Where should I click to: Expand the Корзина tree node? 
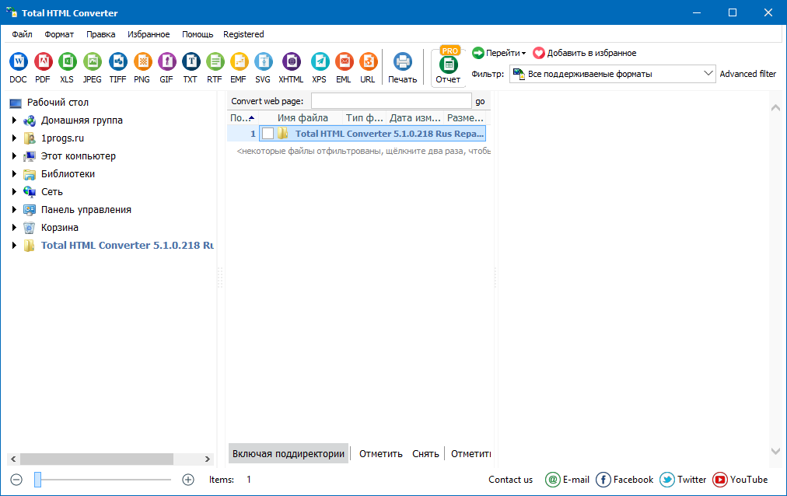[x=14, y=227]
